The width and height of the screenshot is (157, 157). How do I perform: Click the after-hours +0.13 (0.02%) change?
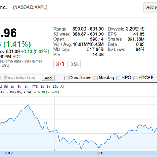click(x=35, y=51)
